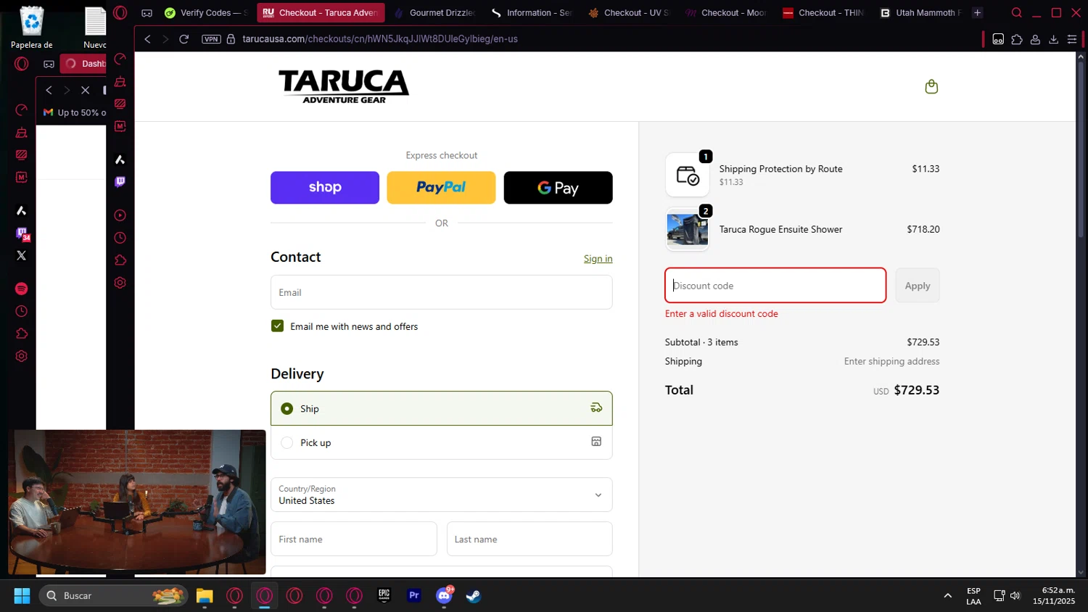This screenshot has height=612, width=1088.
Task: Open Opera menu in the front window
Action: click(x=120, y=12)
